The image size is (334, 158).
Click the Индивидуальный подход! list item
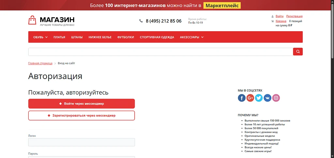tap(262, 144)
